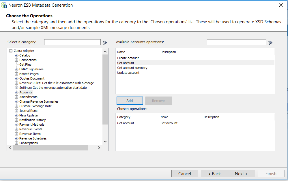This screenshot has width=288, height=181.
Task: Select Revenue Items category
Action: click(x=30, y=134)
